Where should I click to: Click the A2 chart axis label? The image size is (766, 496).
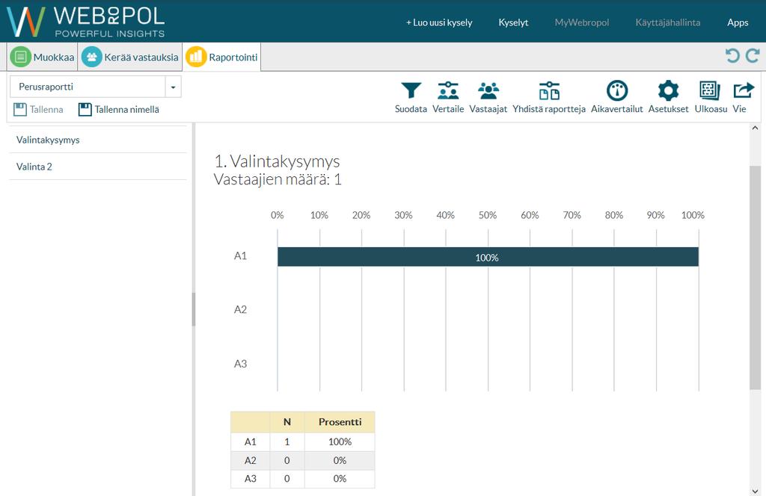tap(240, 310)
